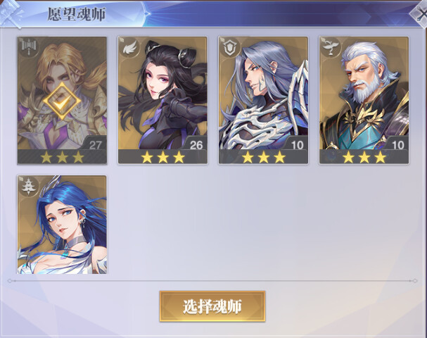Click the hammer emblem beside 愿望魂师 title
427x338 pixels.
click(11, 13)
